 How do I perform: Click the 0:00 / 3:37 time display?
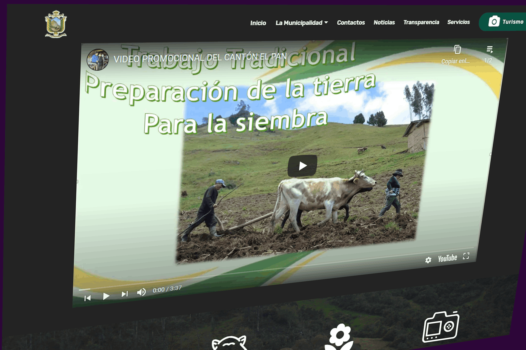[167, 289]
